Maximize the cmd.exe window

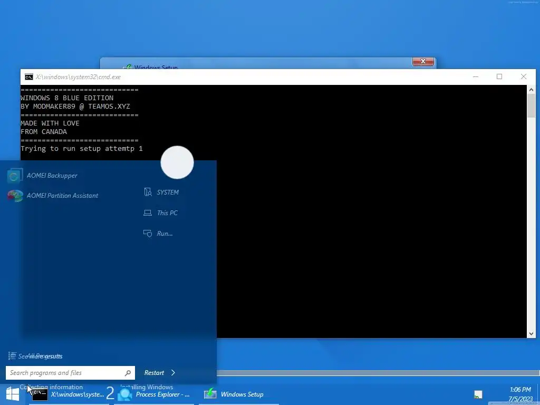pyautogui.click(x=499, y=76)
